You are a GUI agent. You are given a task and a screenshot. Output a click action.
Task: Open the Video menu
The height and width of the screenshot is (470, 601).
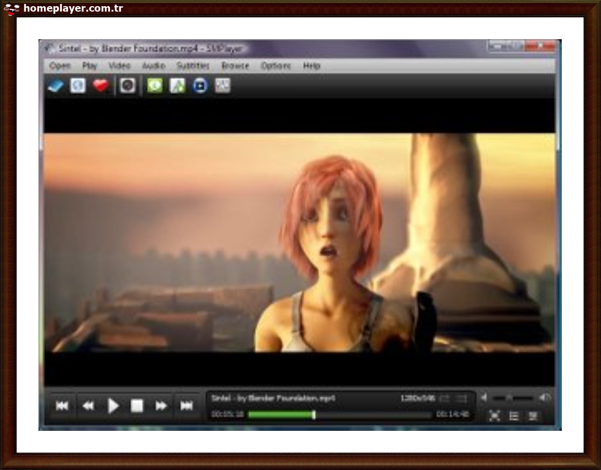coord(120,66)
